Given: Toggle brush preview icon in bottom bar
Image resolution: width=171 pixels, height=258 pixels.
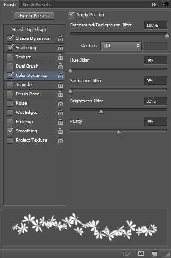Looking at the screenshot, I should (127, 253).
